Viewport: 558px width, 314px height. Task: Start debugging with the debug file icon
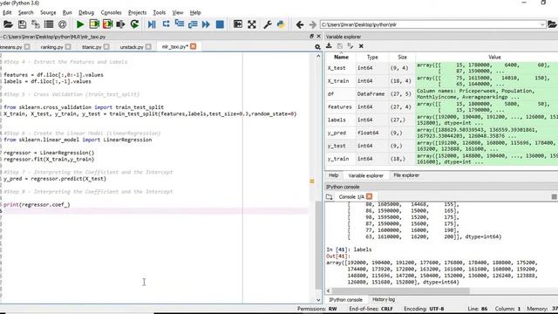pos(152,24)
